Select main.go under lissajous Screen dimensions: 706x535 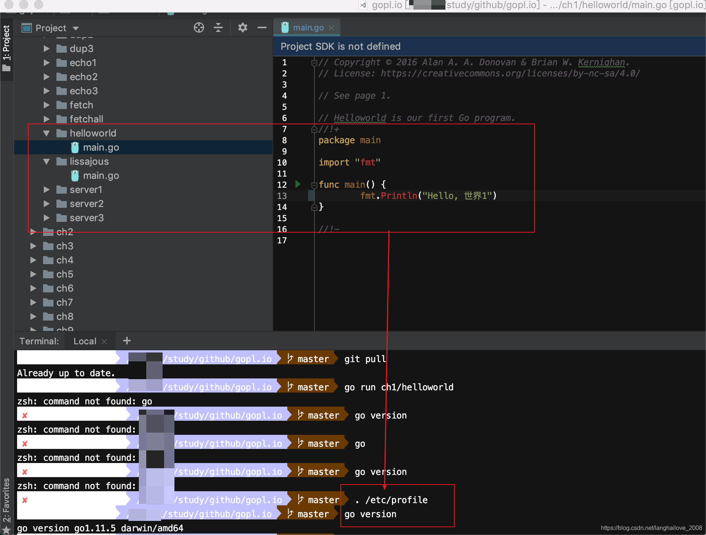(143, 175)
